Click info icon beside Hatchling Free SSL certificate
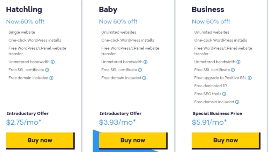269x152 pixels. [47, 70]
